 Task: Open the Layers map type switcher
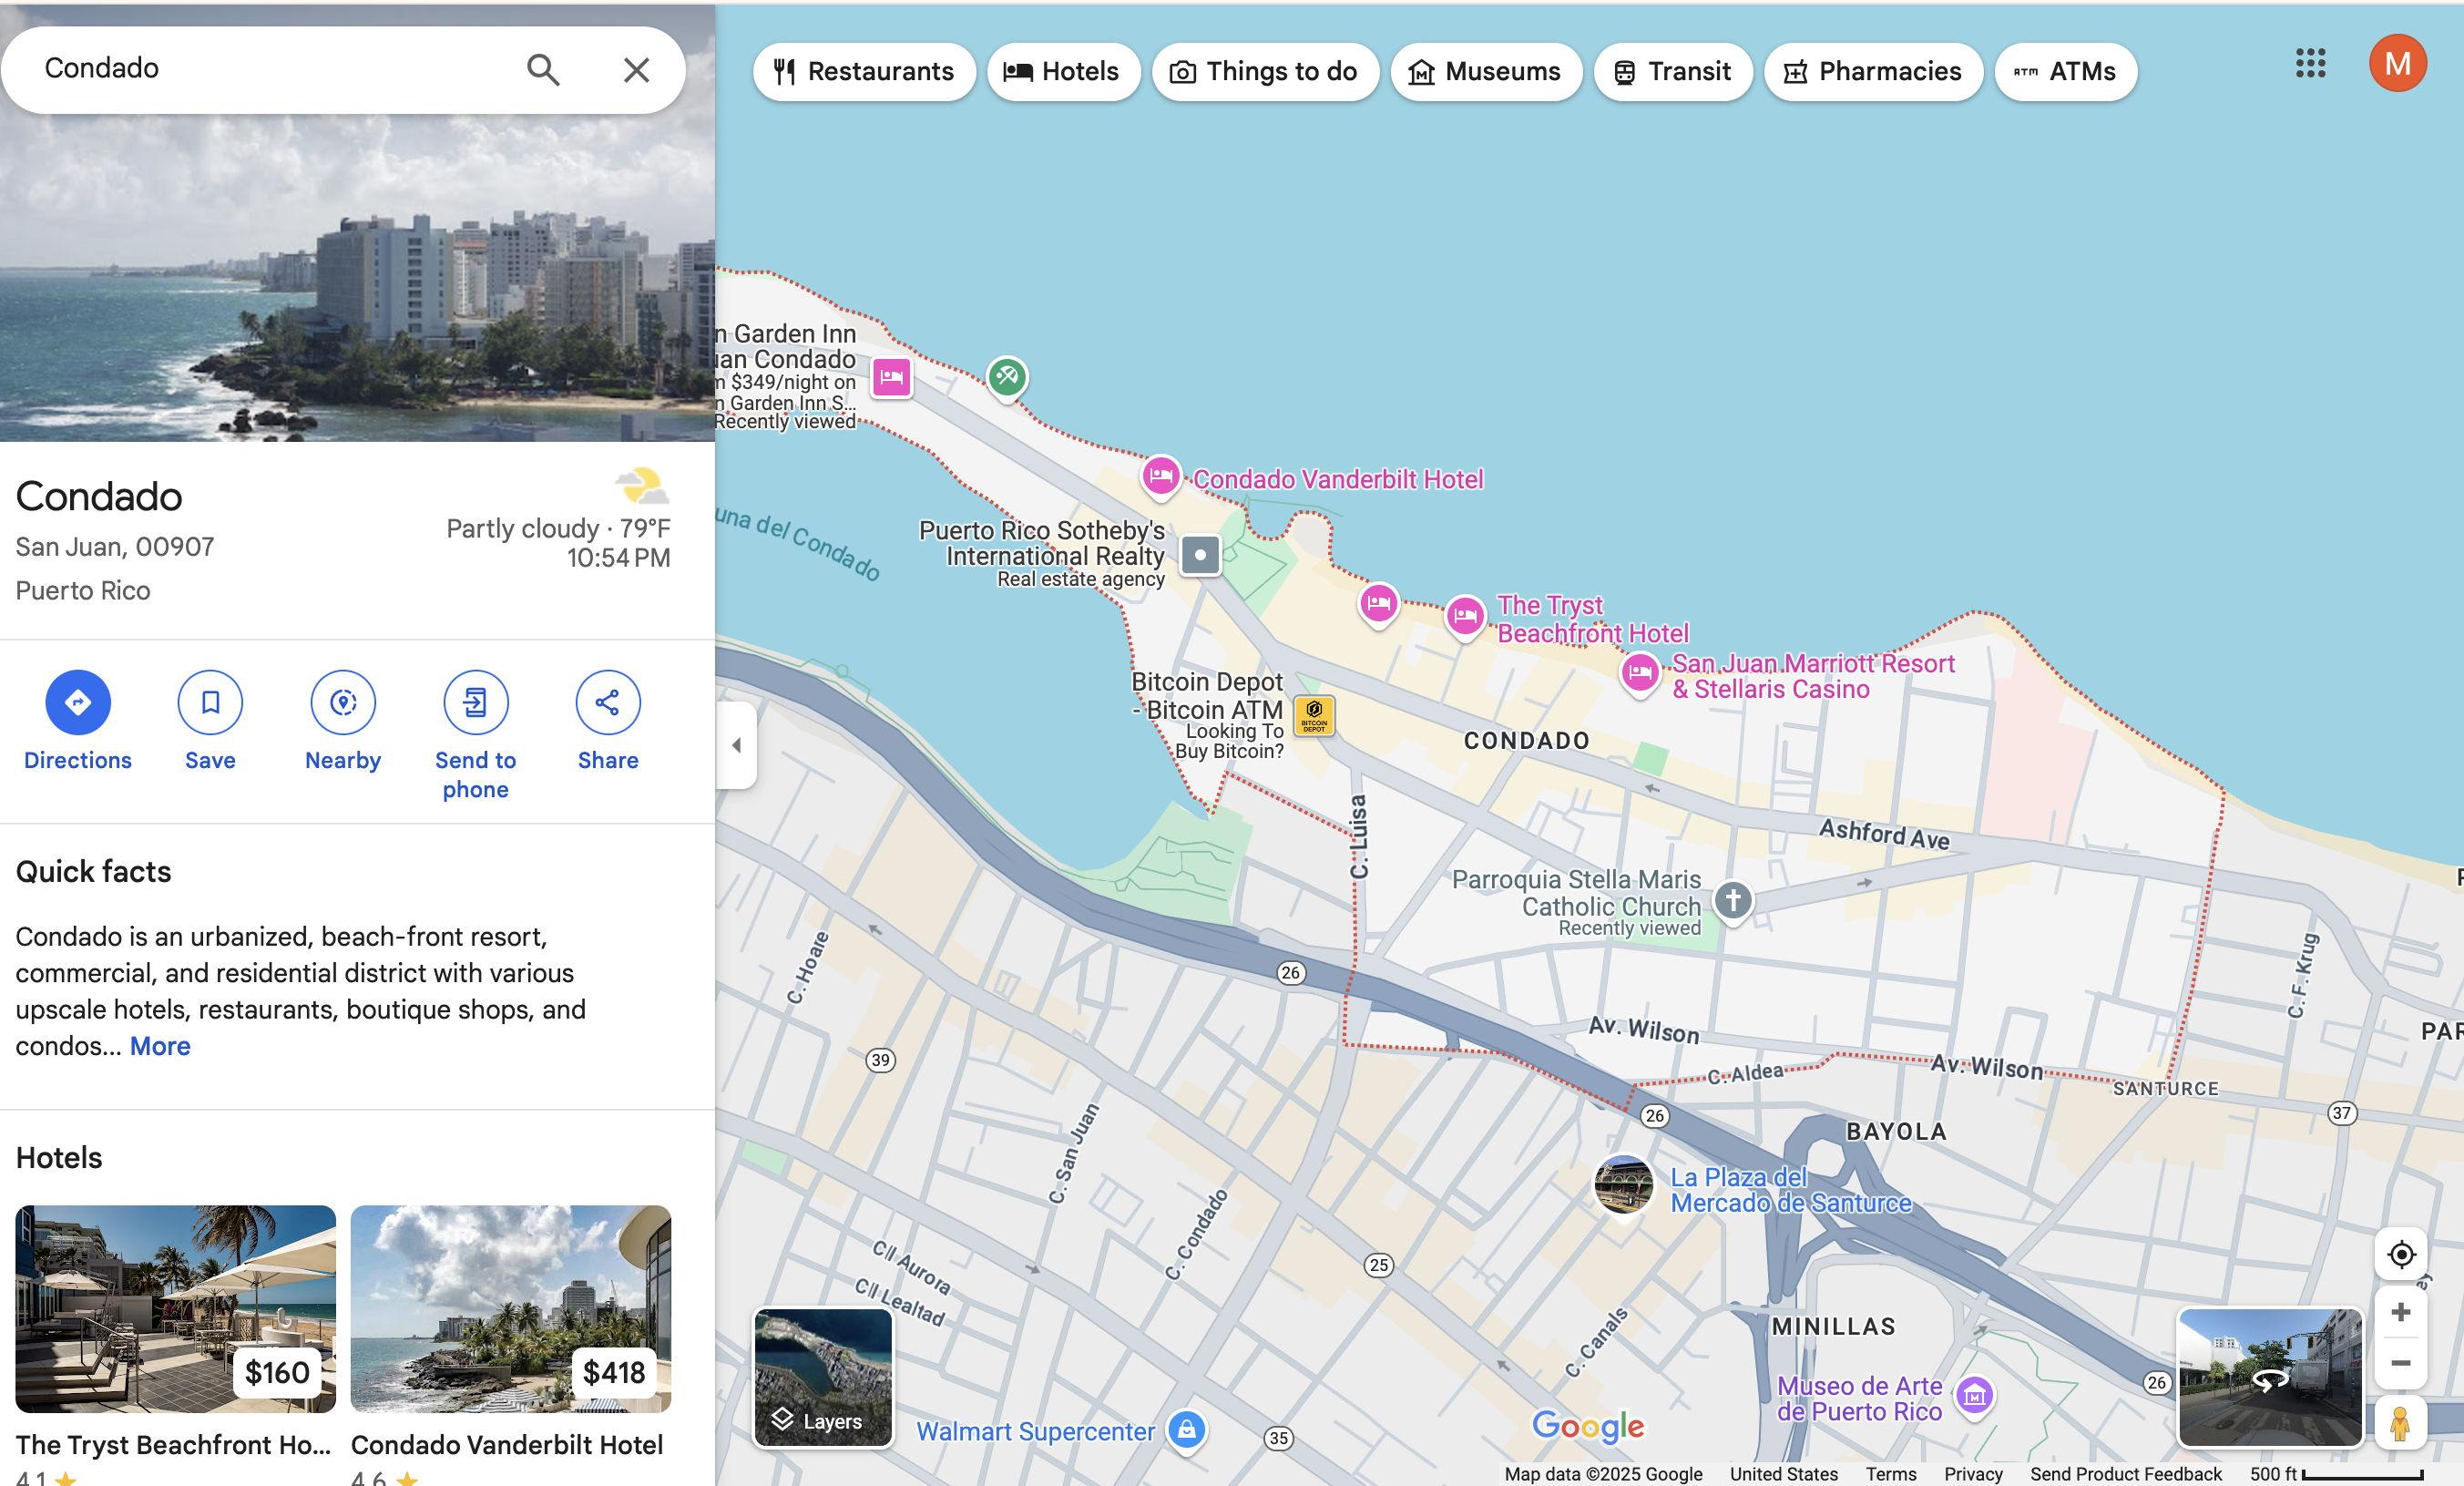(823, 1377)
